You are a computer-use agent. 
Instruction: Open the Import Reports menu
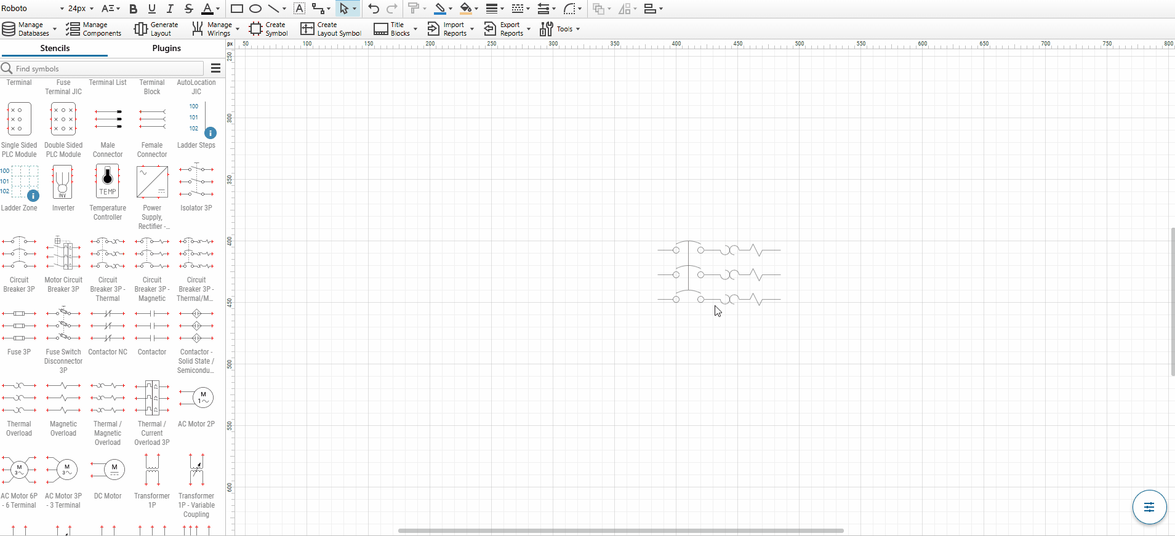click(x=451, y=29)
